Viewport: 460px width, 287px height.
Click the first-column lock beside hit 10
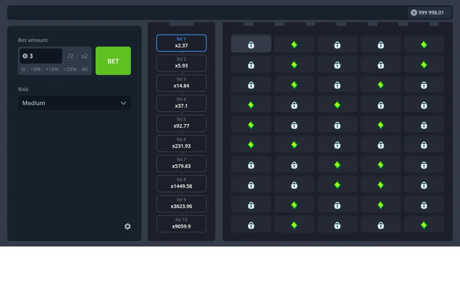pos(251,225)
